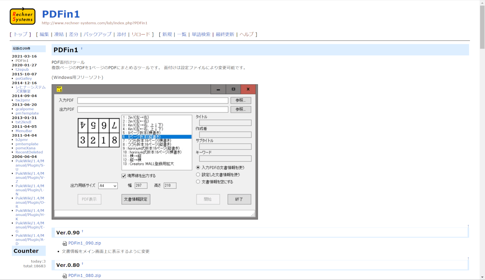485x280 pixels.
Task: Open RecentDeleted sidebar link
Action: pos(29,152)
